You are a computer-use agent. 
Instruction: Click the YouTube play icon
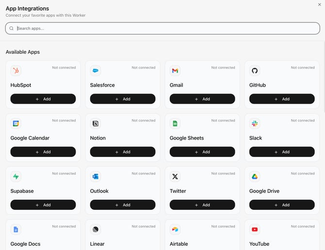point(255,229)
